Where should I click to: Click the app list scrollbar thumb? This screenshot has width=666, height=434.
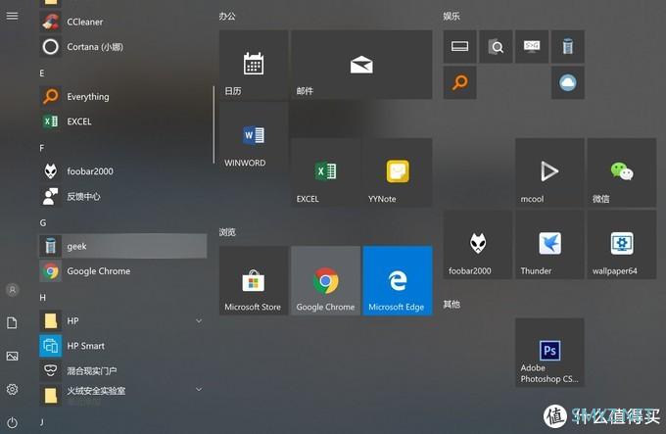(214, 124)
